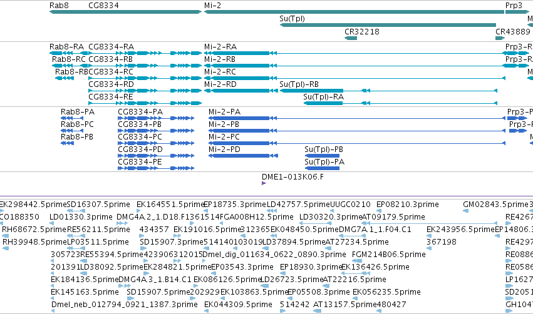Select the SD16307.5prime EST label
Viewport: 533px width, 314px height.
(x=98, y=205)
